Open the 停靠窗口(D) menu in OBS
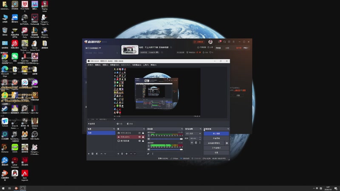Image resolution: width=340 pixels, height=191 pixels. [x=114, y=65]
